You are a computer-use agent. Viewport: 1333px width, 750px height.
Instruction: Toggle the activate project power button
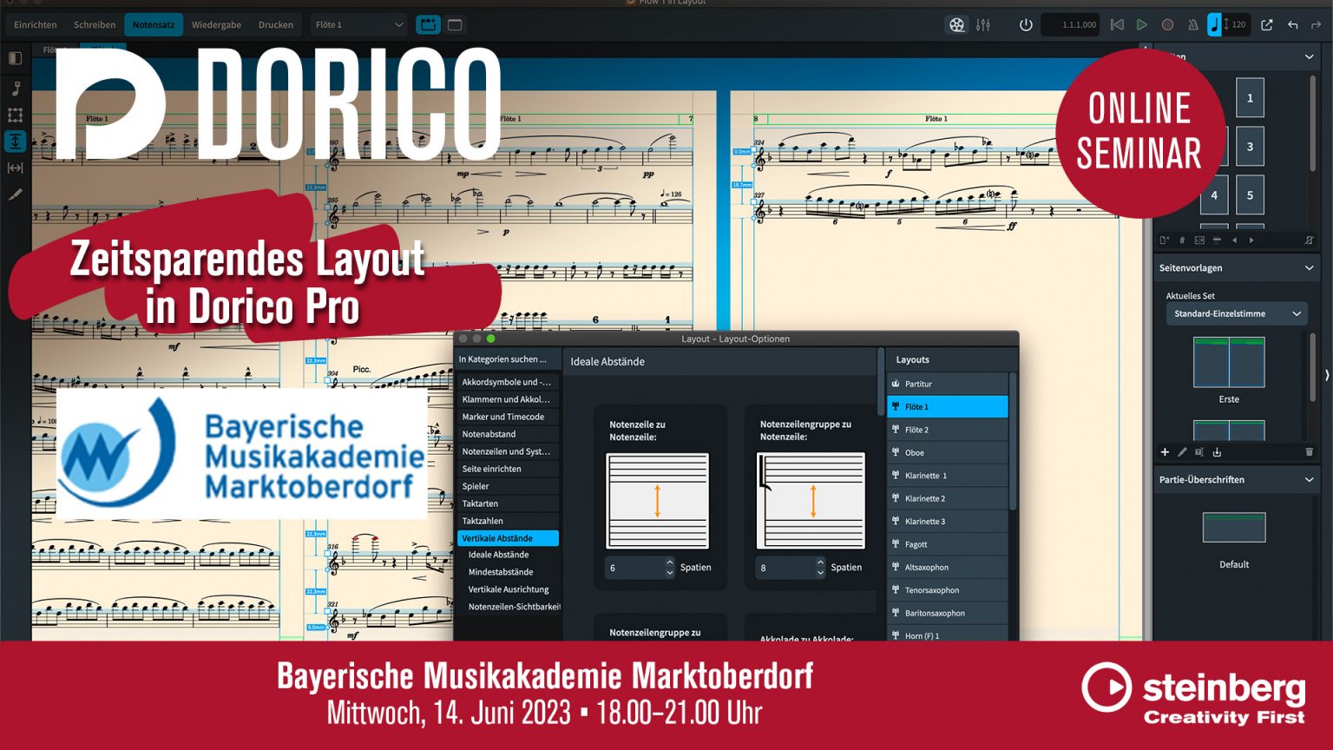[1026, 24]
